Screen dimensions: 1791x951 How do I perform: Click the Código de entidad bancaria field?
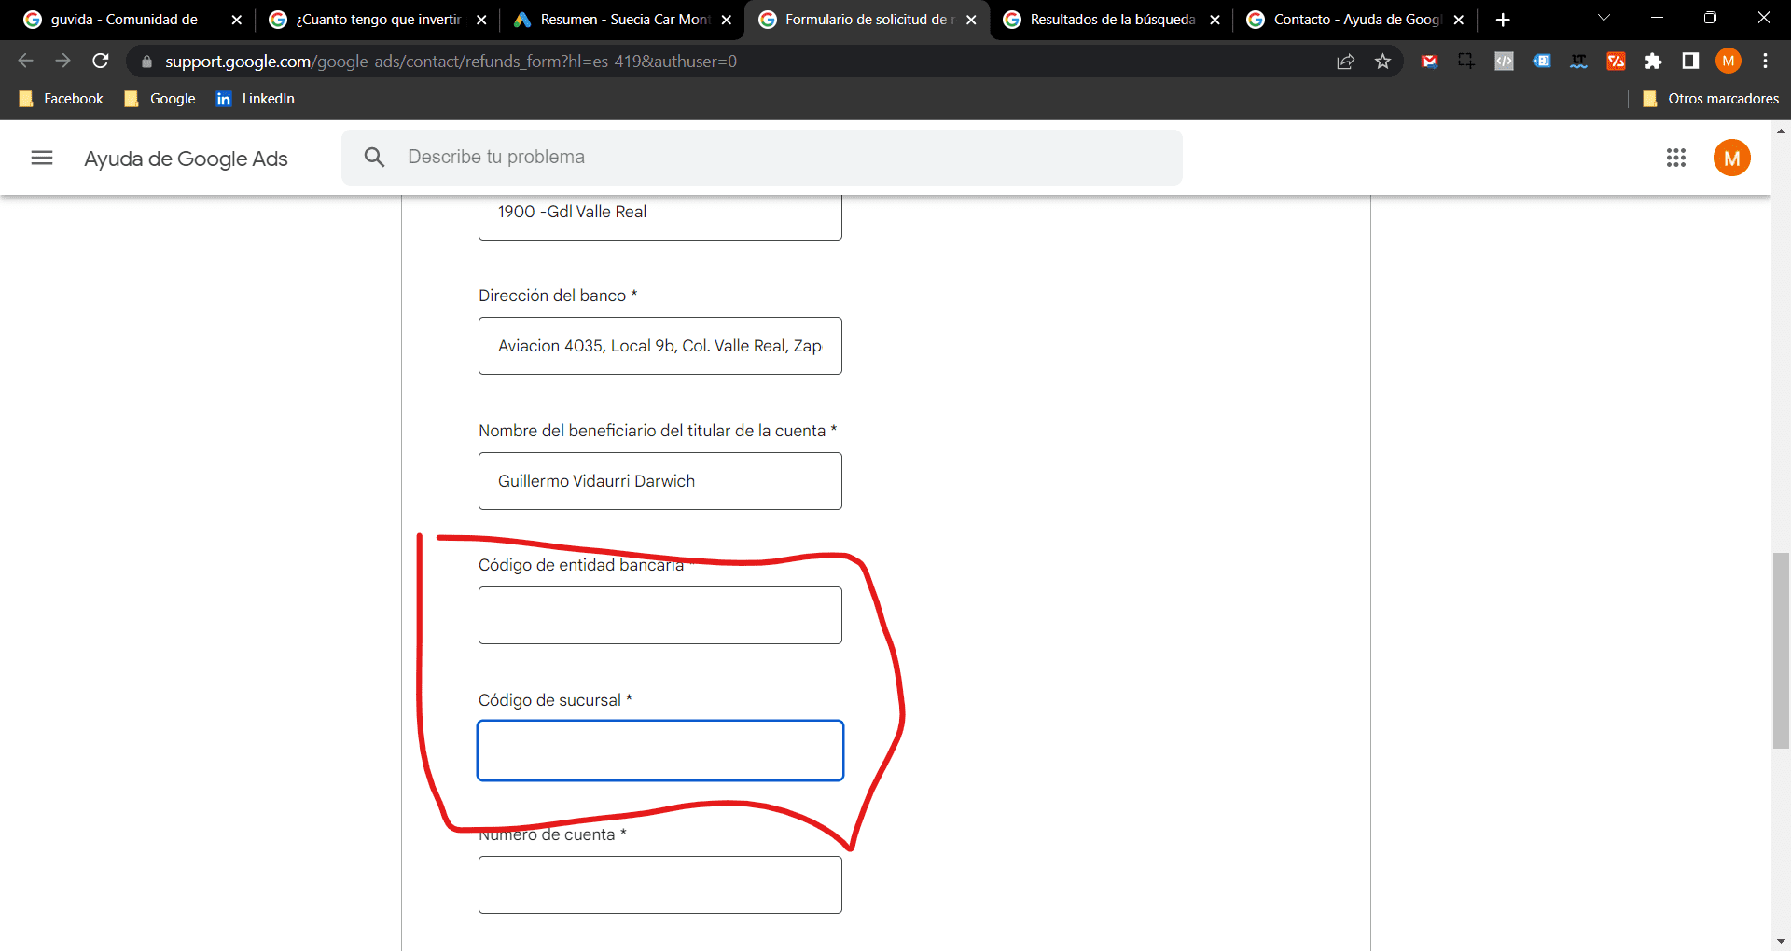[x=659, y=615]
